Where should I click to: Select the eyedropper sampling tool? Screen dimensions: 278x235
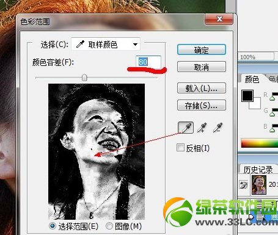(x=186, y=128)
